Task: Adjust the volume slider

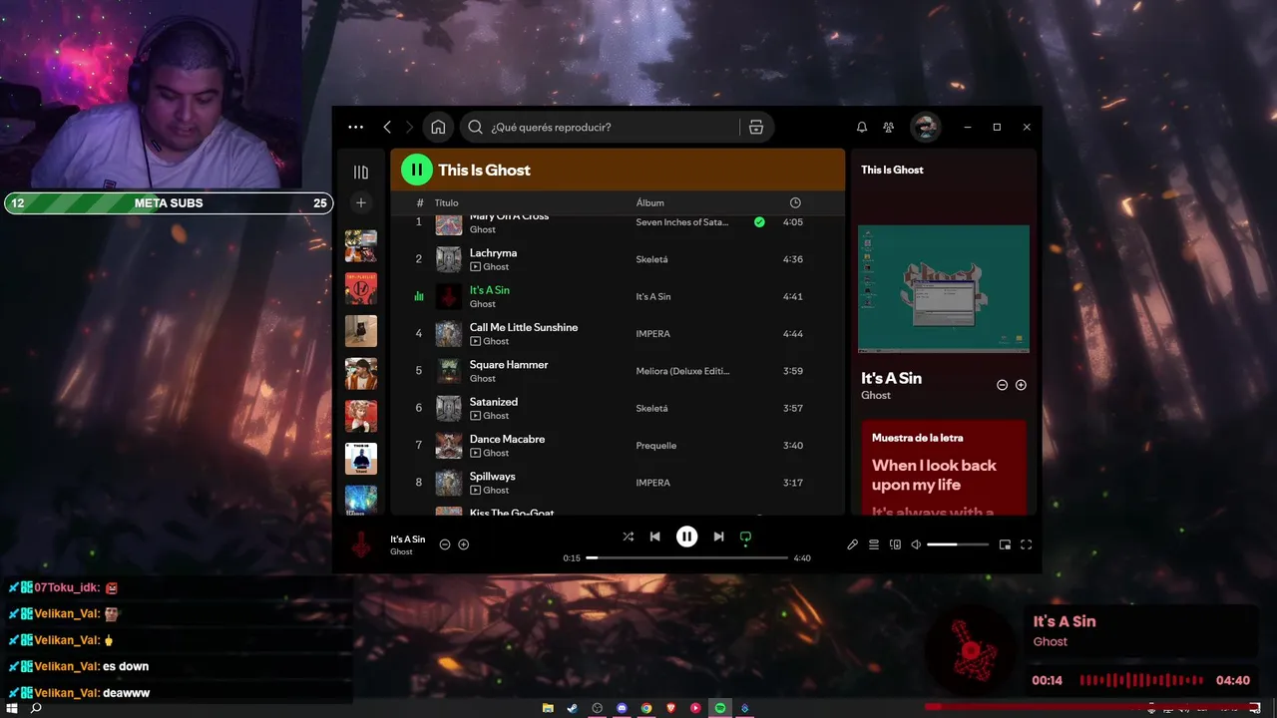Action: [958, 544]
